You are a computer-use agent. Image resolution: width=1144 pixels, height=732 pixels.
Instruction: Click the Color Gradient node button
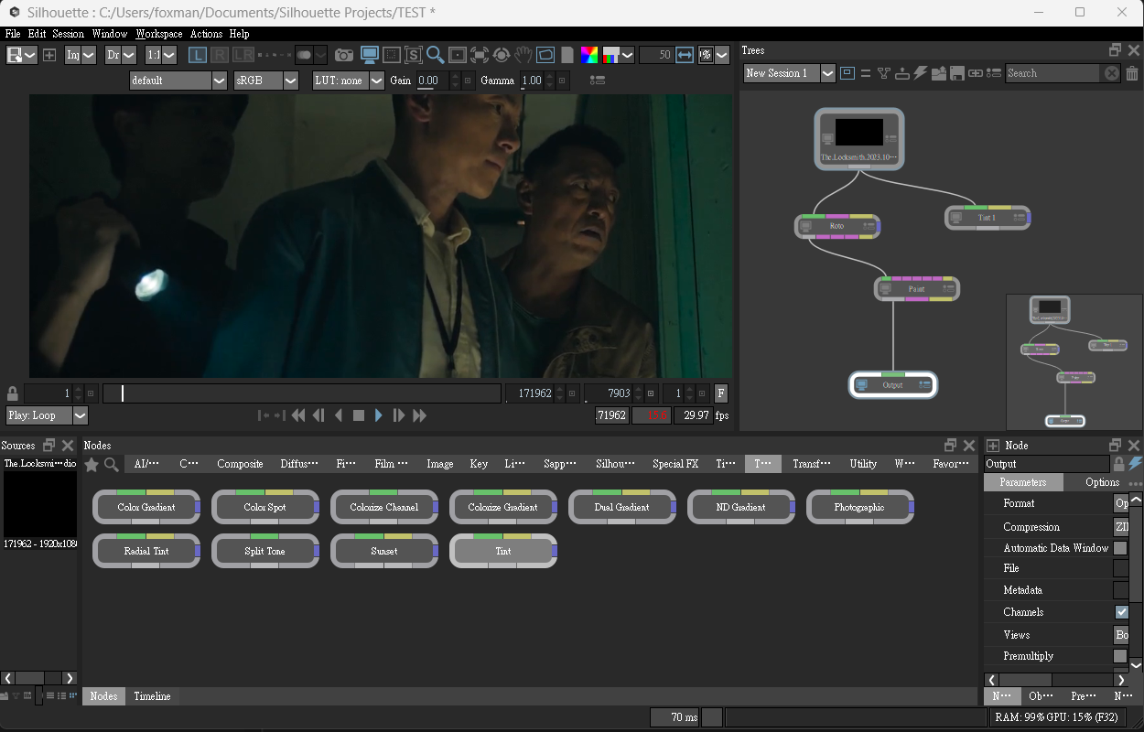[146, 507]
